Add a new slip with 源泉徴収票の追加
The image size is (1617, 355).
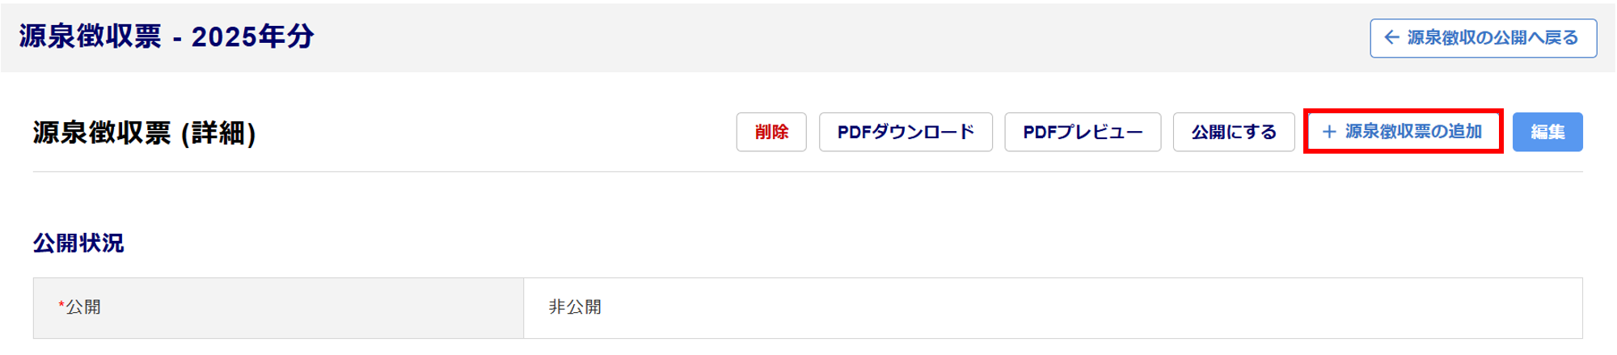[1412, 132]
